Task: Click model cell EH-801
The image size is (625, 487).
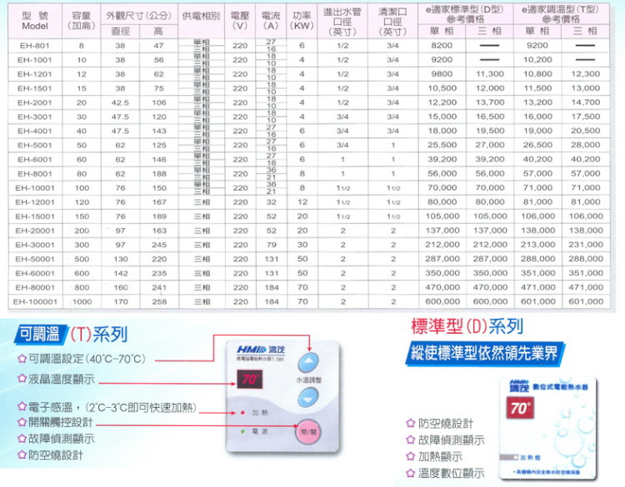Action: coord(35,46)
